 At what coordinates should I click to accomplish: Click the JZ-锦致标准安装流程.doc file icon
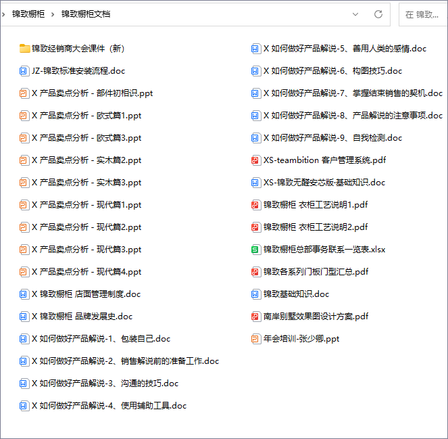(x=25, y=71)
